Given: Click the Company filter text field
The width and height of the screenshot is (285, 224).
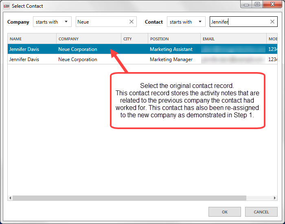Looking at the screenshot, I should [x=102, y=22].
